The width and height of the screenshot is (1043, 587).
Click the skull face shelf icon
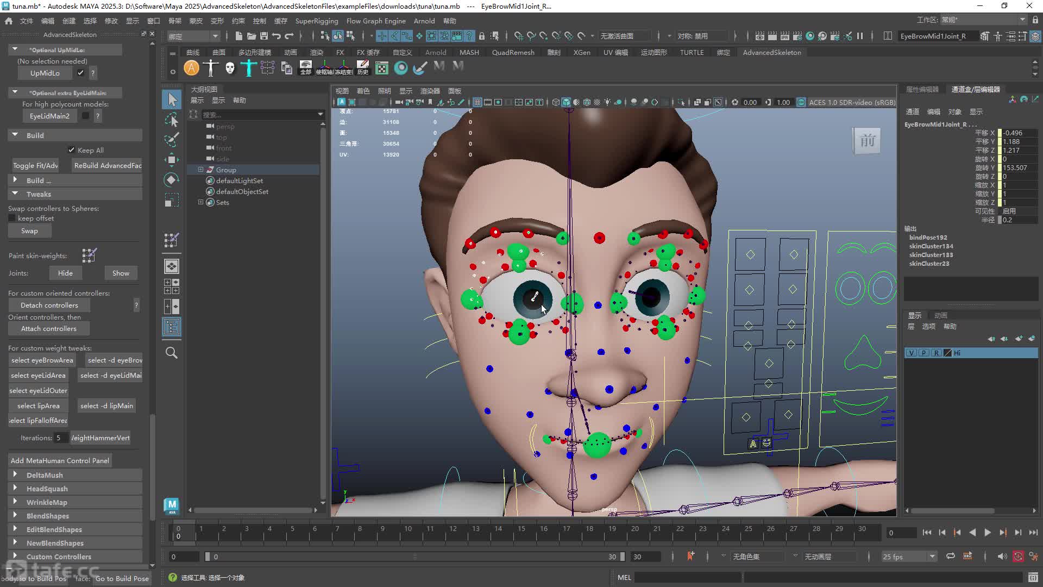[230, 68]
